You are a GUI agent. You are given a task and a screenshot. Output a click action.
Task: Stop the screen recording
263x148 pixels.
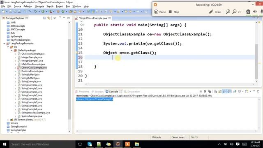174,12
